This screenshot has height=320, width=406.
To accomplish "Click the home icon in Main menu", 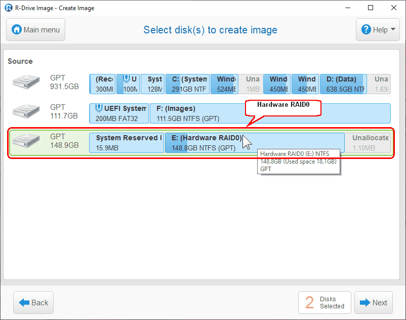I will click(x=17, y=29).
